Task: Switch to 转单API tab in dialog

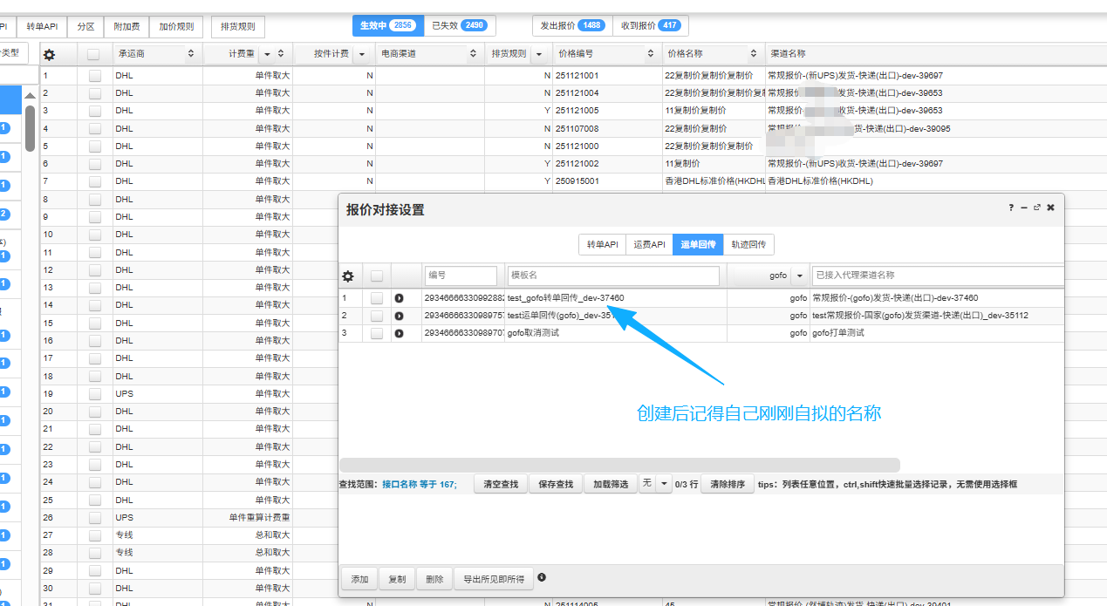Action: [x=602, y=245]
